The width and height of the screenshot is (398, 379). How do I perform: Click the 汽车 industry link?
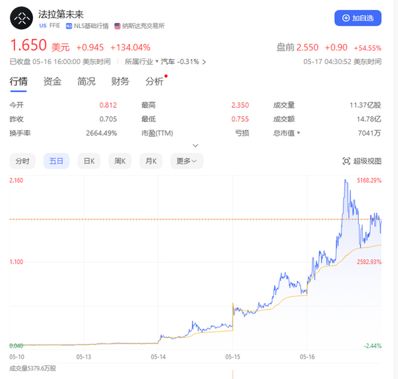pyautogui.click(x=168, y=62)
